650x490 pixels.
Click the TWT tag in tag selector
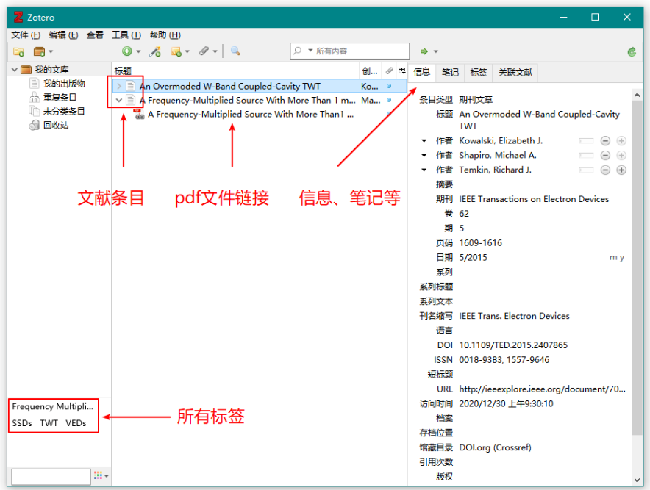49,423
